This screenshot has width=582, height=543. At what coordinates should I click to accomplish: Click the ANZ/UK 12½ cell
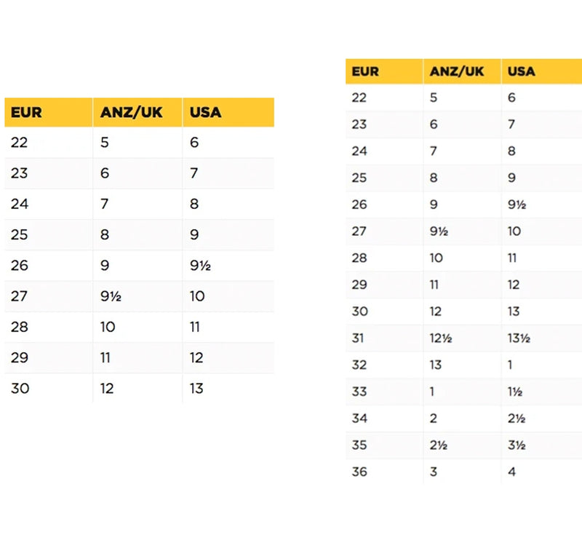[x=441, y=338]
